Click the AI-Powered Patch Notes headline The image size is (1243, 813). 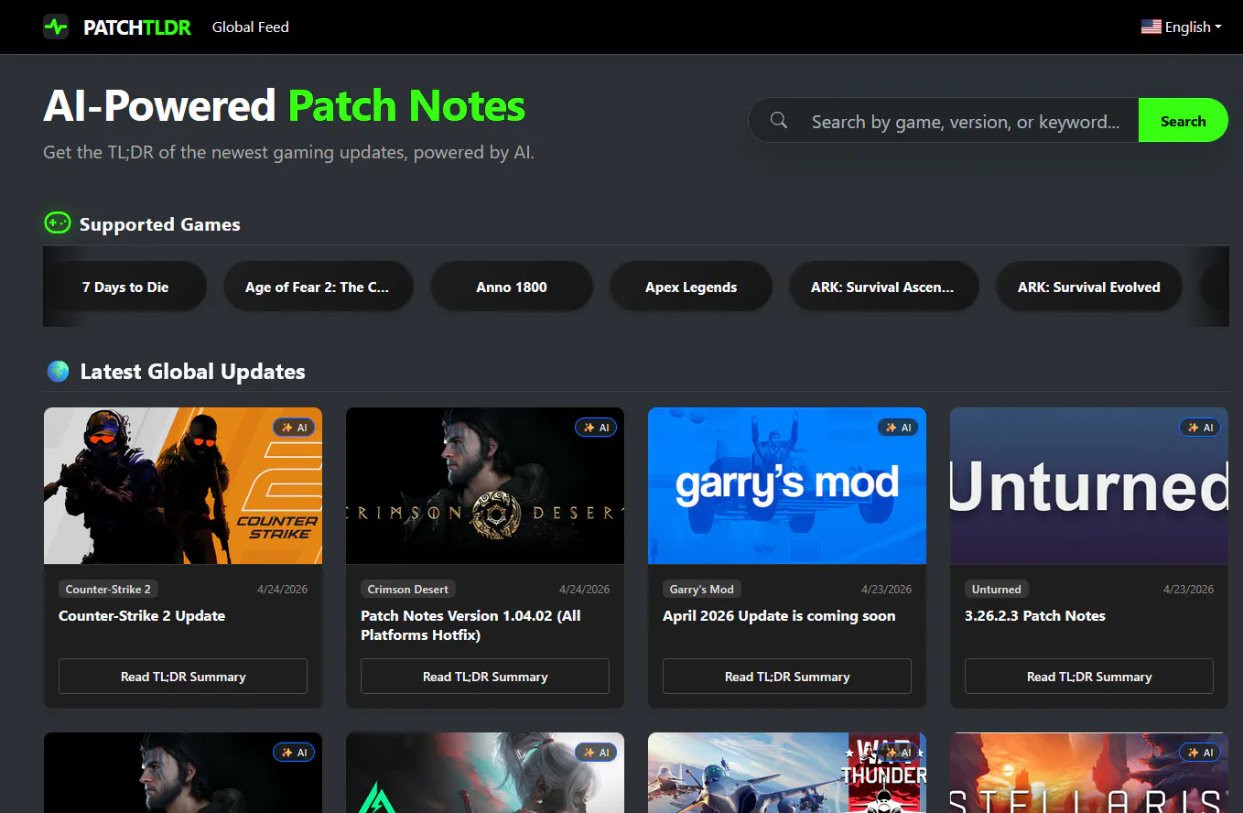[x=285, y=105]
